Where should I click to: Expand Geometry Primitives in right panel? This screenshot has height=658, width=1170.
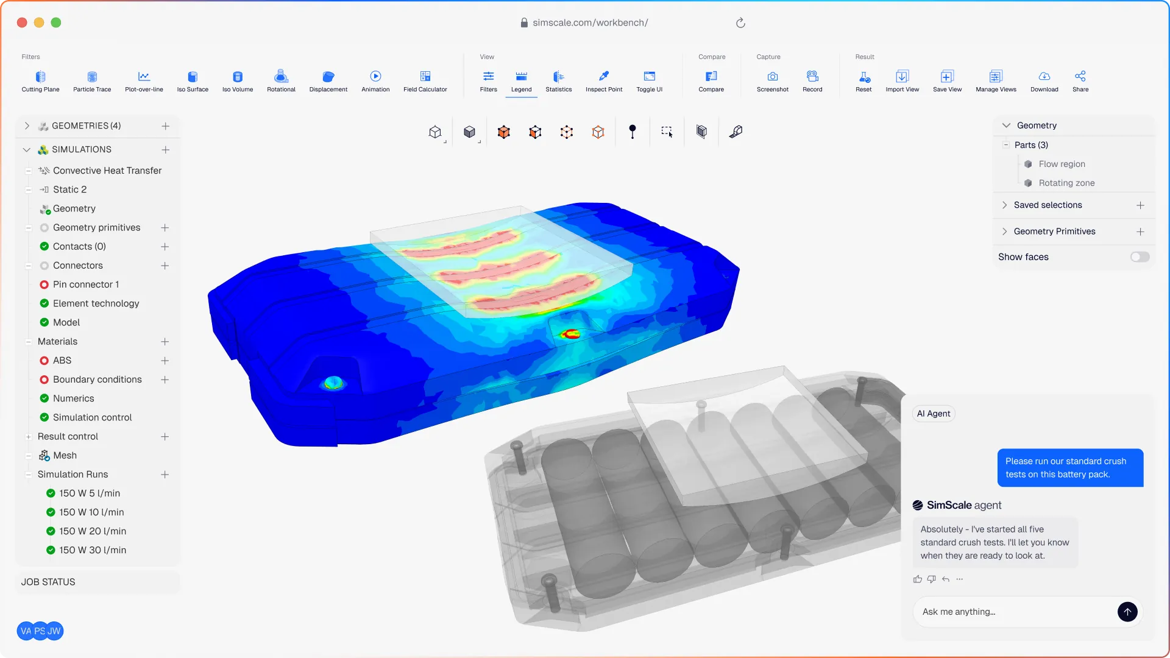1005,232
